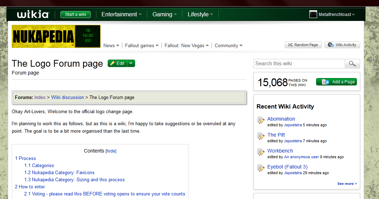The image size is (379, 199).
Task: Open the anonymous user link under Workbench
Action: click(x=301, y=157)
